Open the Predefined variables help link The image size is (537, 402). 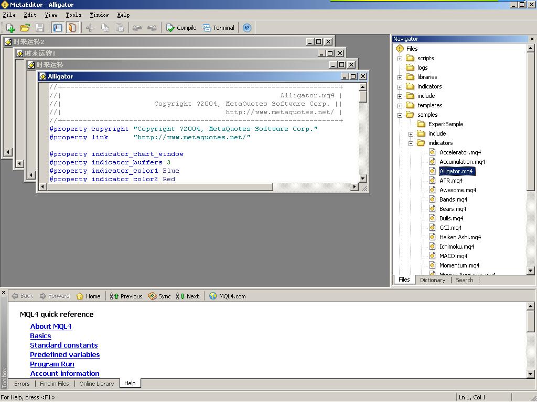(65, 355)
